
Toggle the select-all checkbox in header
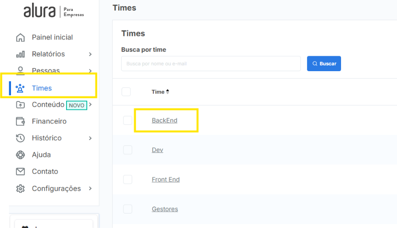pyautogui.click(x=126, y=92)
